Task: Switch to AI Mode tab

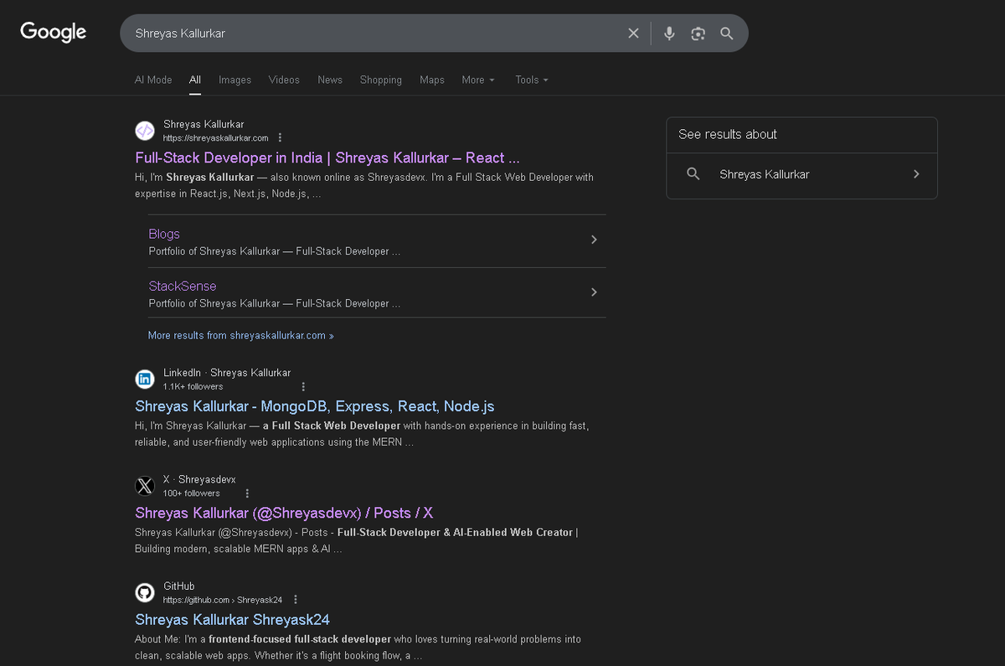Action: [x=153, y=80]
